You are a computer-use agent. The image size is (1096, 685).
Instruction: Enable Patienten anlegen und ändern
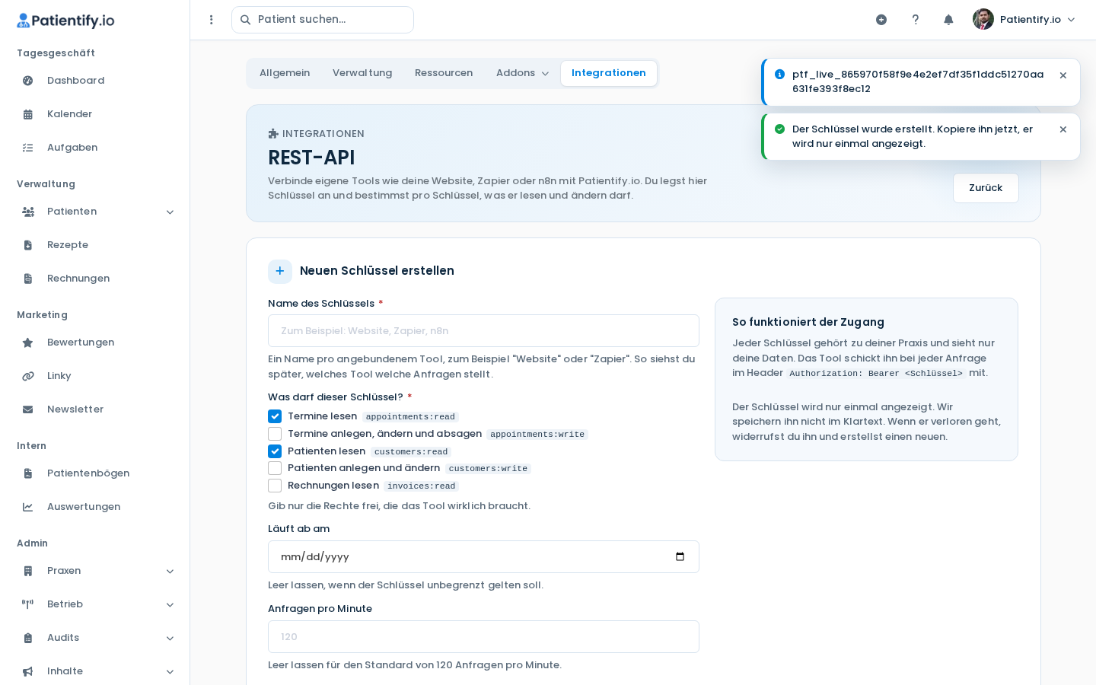tap(275, 468)
